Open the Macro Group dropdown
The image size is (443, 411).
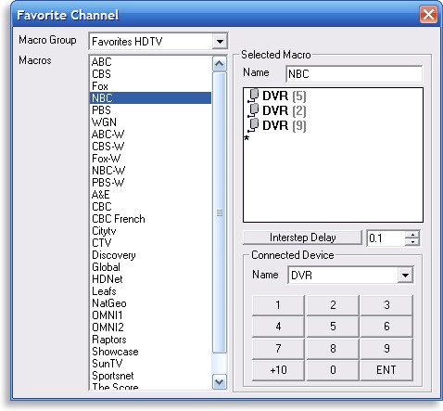[x=220, y=41]
